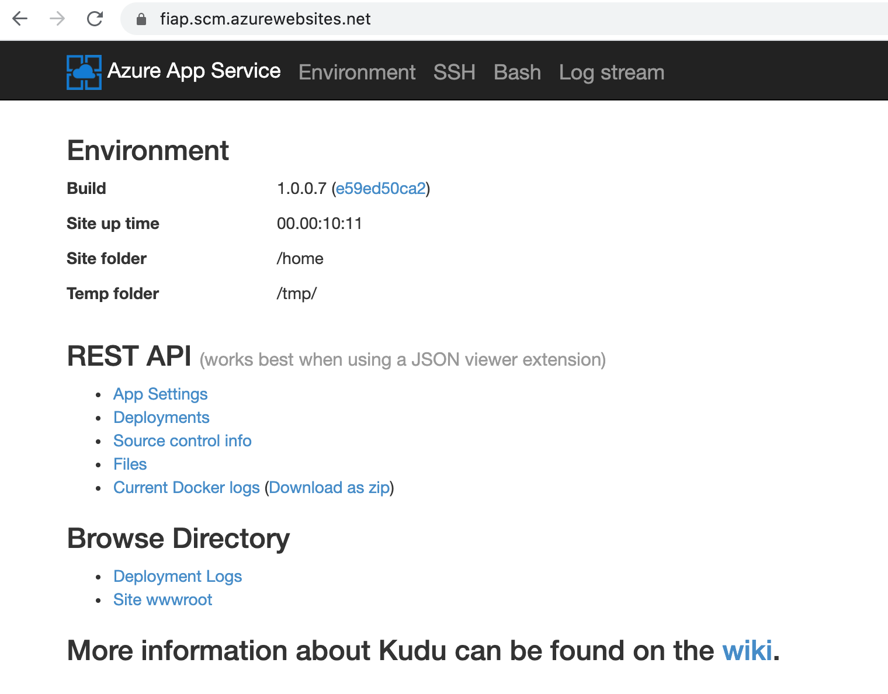This screenshot has width=888, height=694.
Task: Open the Kudu wiki link
Action: 747,651
